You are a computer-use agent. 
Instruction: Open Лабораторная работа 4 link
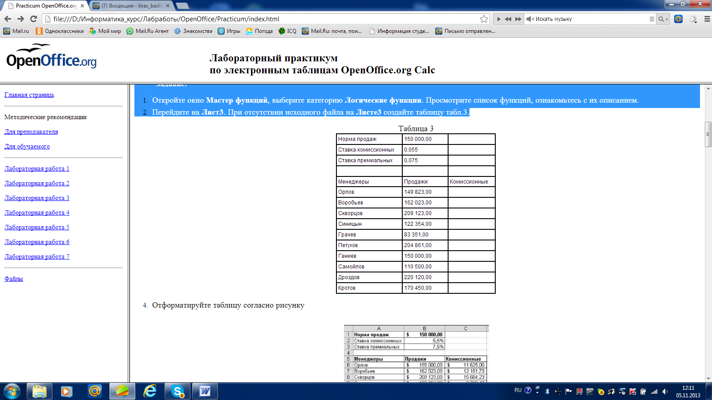(37, 212)
